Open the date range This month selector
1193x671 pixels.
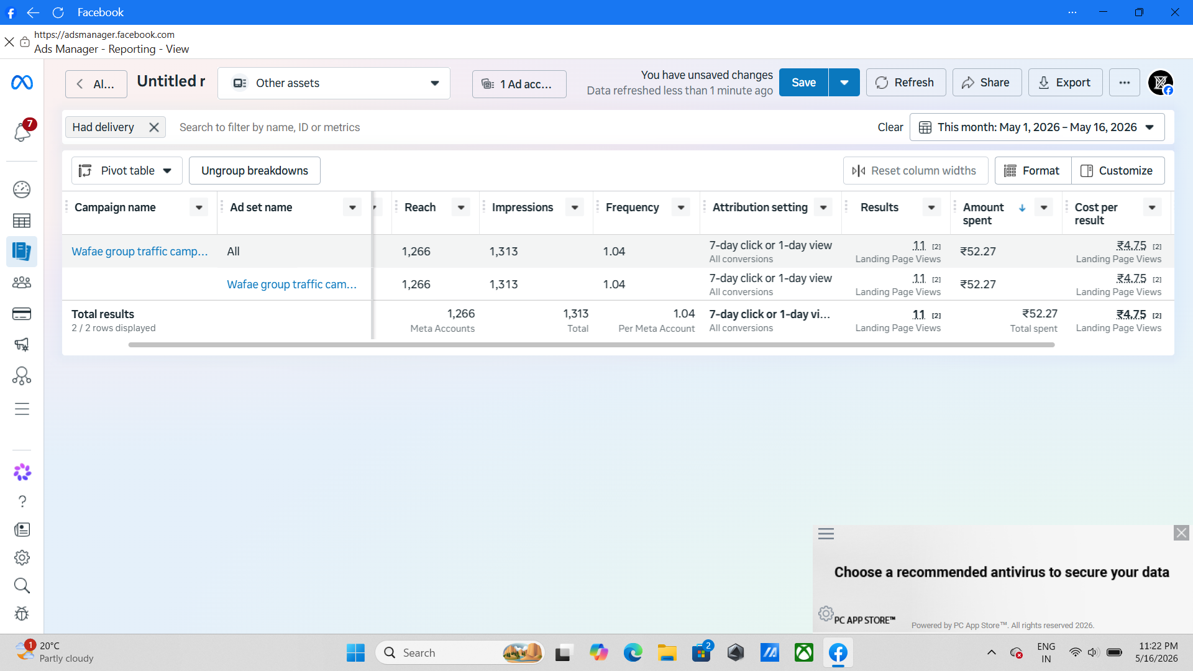pos(1037,127)
